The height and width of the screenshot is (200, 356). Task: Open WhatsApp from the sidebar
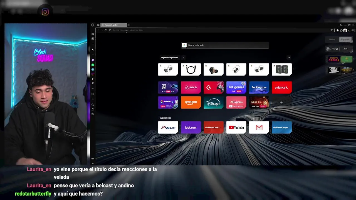93,65
